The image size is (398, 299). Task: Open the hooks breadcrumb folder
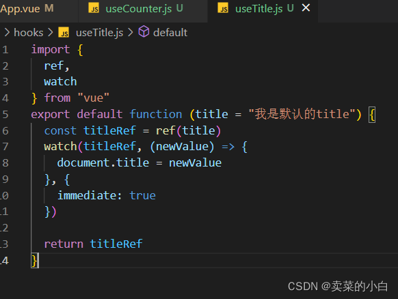point(29,33)
